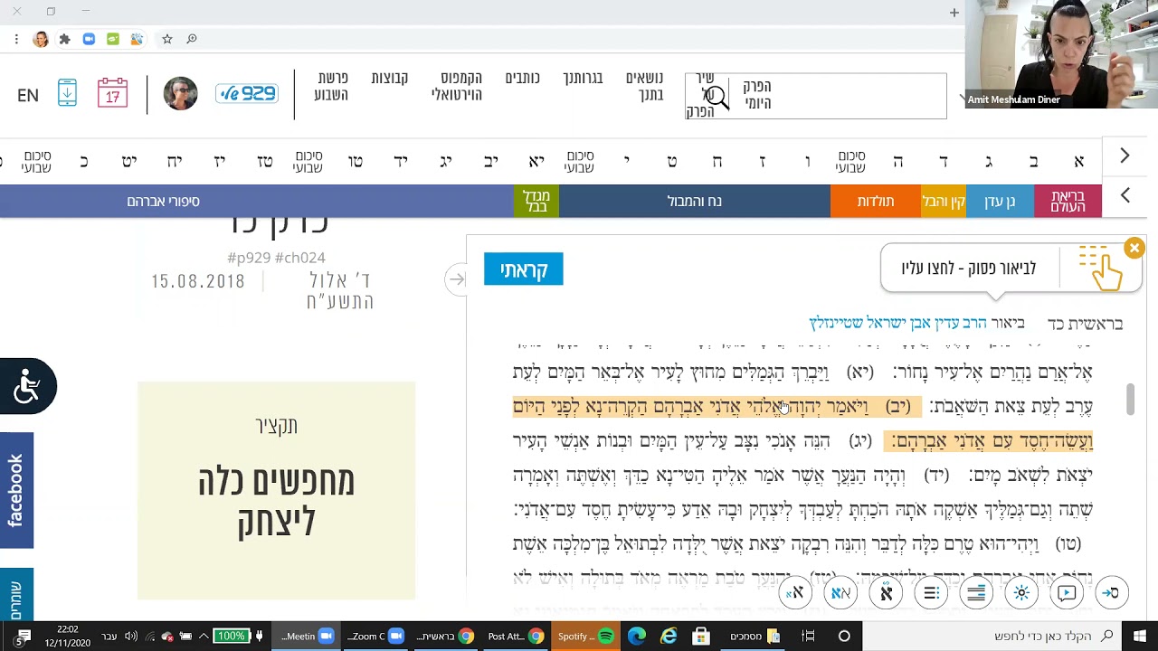The width and height of the screenshot is (1158, 651).
Task: Select the בריאת העולם section
Action: point(1068,201)
